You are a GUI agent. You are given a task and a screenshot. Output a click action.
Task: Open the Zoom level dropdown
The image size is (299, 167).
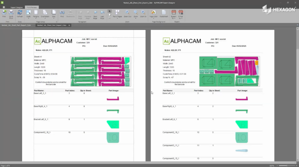(x=135, y=14)
